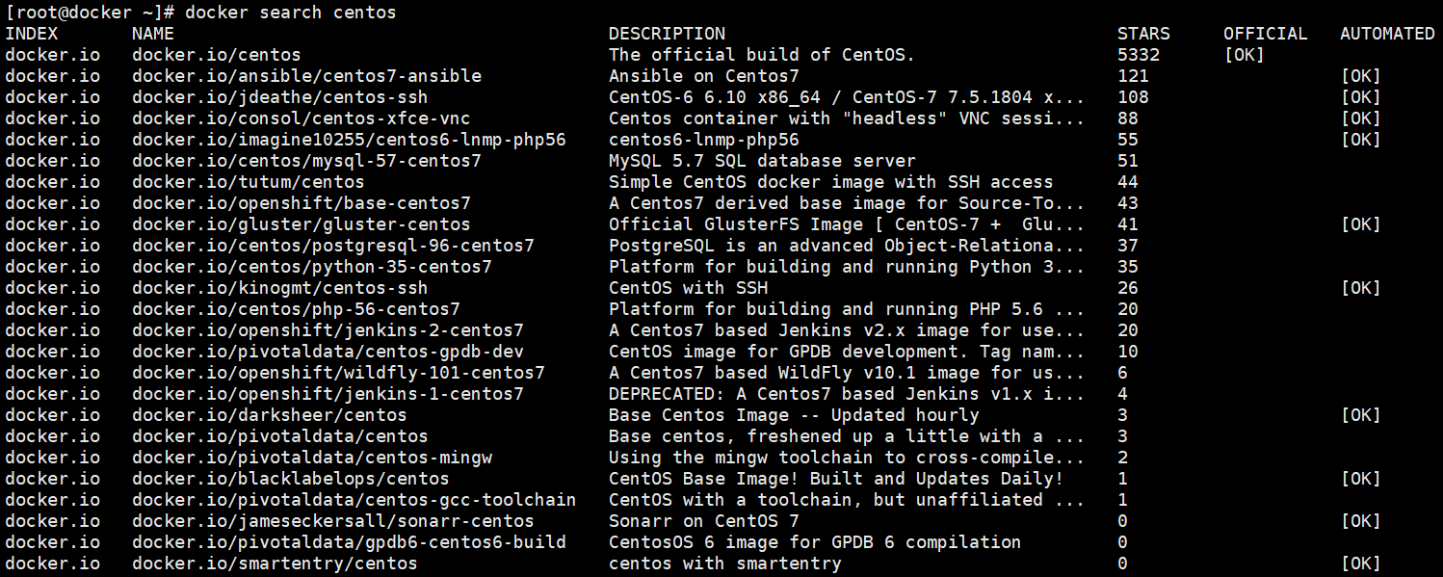
Task: Click docker.io/gluster/gluster-centos name
Action: click(x=302, y=224)
